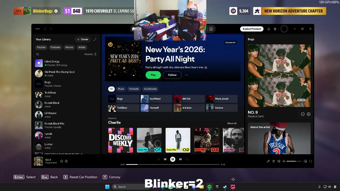Open Liked Songs playlist

tap(66, 63)
